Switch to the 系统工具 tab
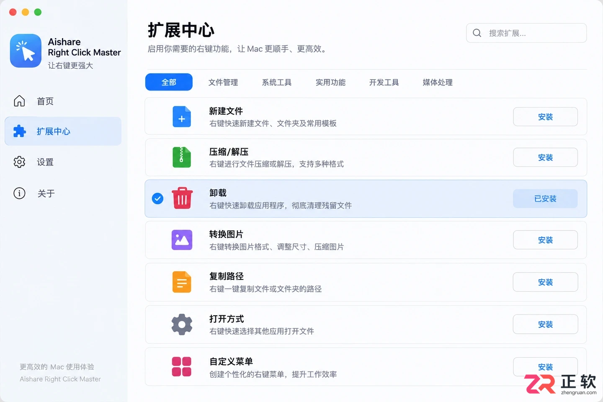Viewport: 603px width, 402px height. [277, 82]
